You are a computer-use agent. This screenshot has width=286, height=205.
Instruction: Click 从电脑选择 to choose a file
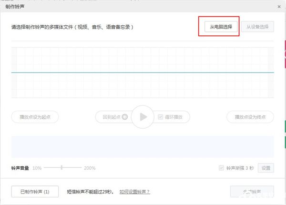coord(218,26)
